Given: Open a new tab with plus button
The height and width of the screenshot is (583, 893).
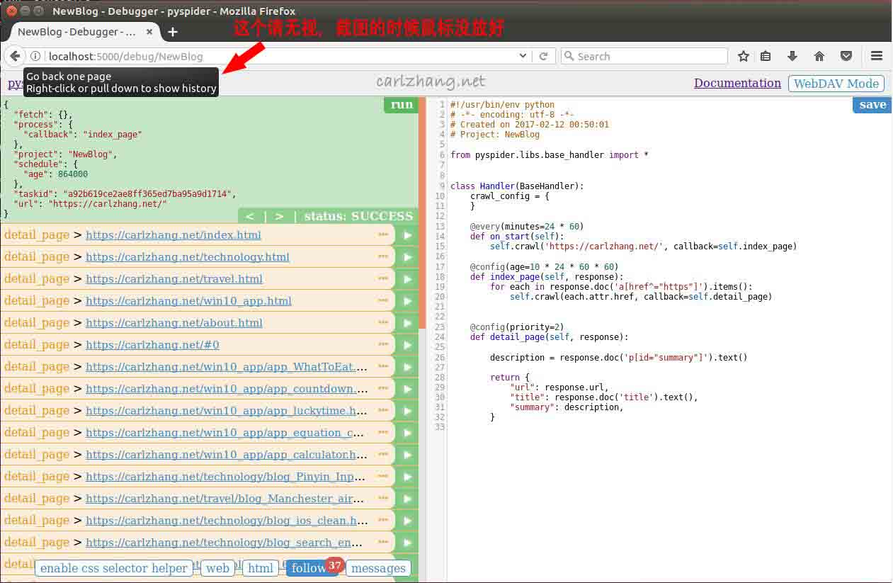Looking at the screenshot, I should tap(172, 32).
